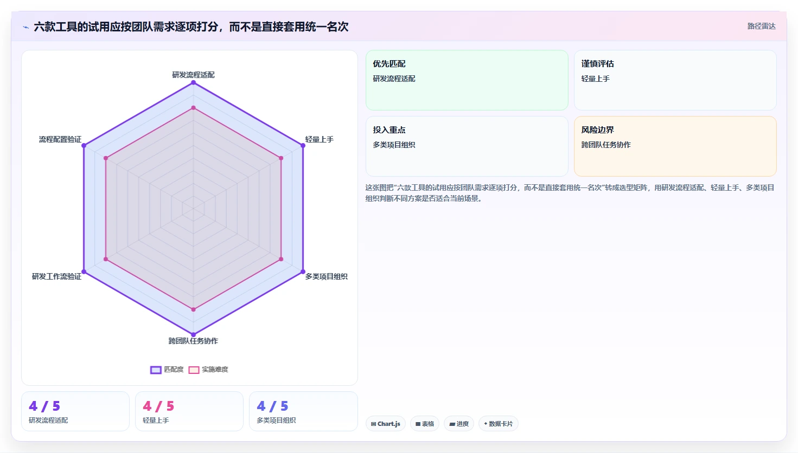Click the icon inside the 进度 chip
This screenshot has height=453, width=798.
pyautogui.click(x=452, y=424)
